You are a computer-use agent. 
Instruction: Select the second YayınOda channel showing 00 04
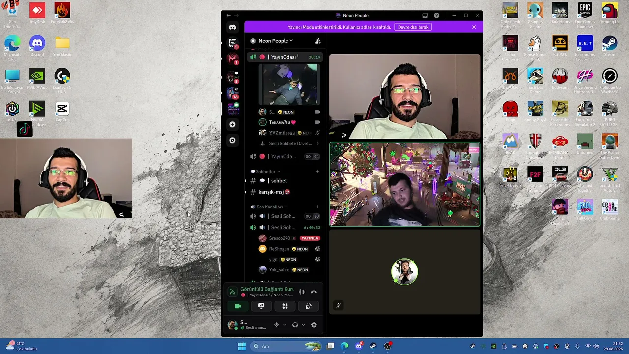(286, 156)
